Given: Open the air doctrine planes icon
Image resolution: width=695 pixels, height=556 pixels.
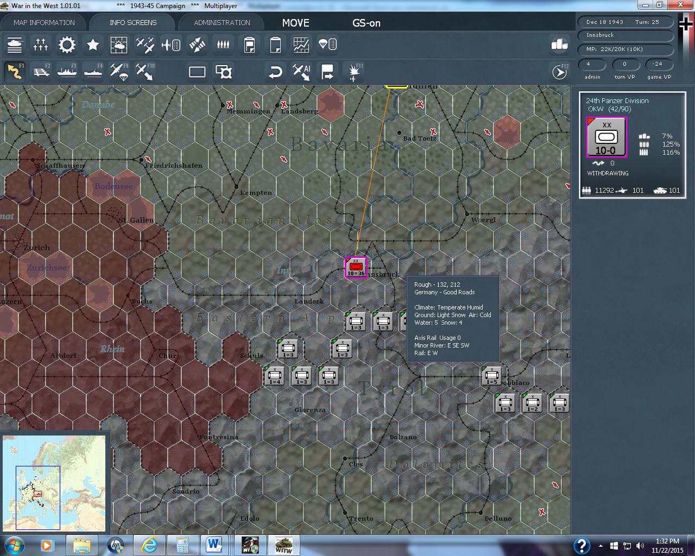Looking at the screenshot, I should (x=145, y=45).
